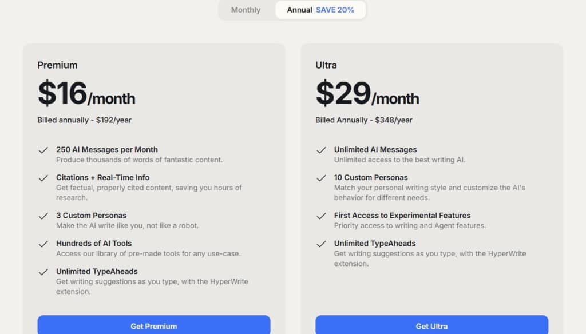Click the $16/month price text
The image size is (586, 334).
click(x=86, y=94)
